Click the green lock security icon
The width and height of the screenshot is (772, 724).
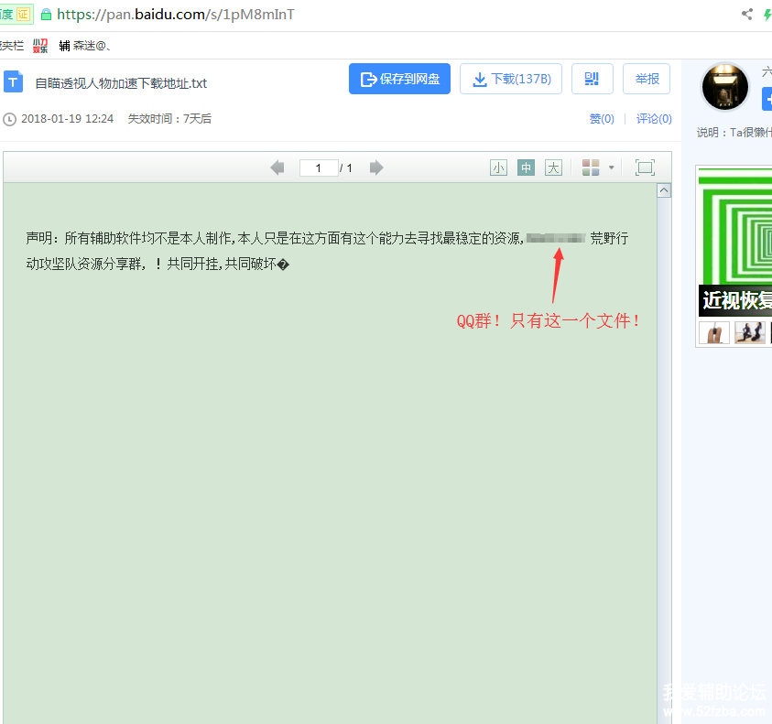click(x=47, y=15)
